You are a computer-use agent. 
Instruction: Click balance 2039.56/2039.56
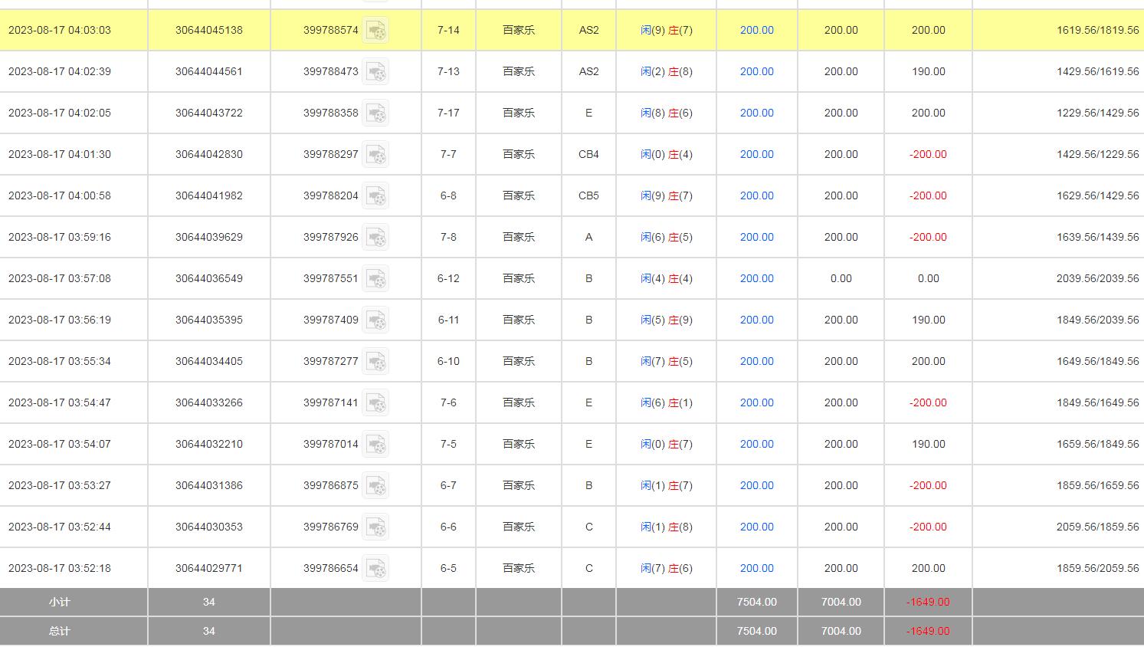(1098, 278)
